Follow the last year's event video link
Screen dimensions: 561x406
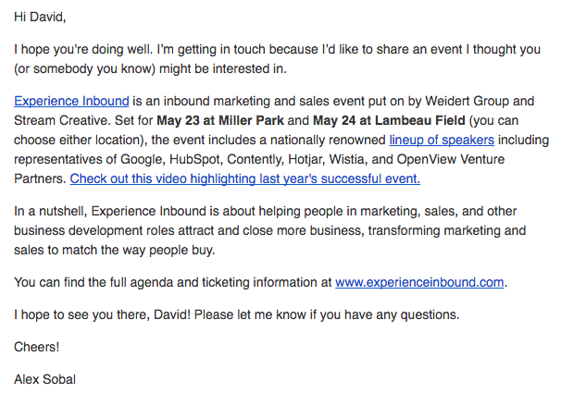coord(245,178)
